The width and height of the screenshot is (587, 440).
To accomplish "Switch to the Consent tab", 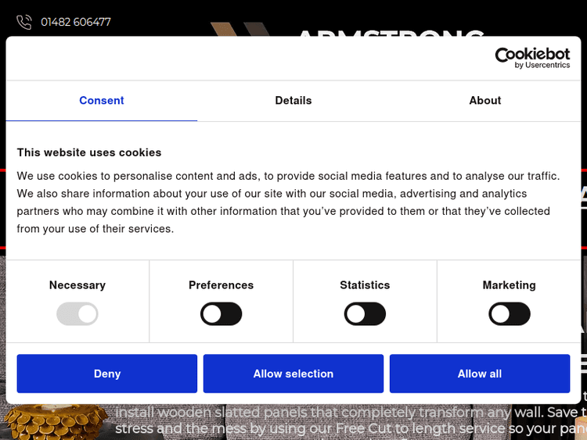I will pyautogui.click(x=102, y=101).
